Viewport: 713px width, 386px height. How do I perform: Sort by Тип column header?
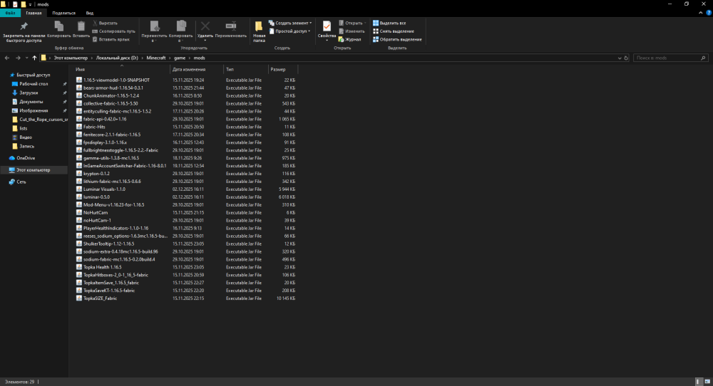pyautogui.click(x=245, y=70)
